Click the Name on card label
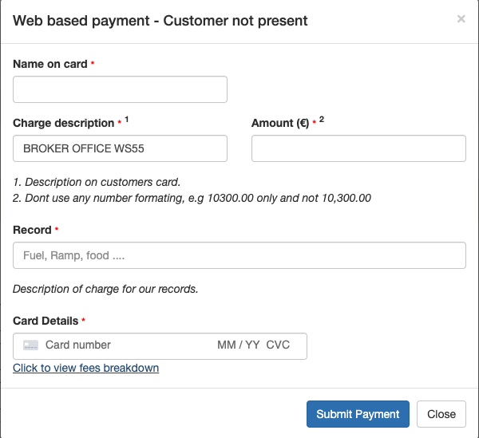Viewport: 479px width, 438px height. [50, 64]
